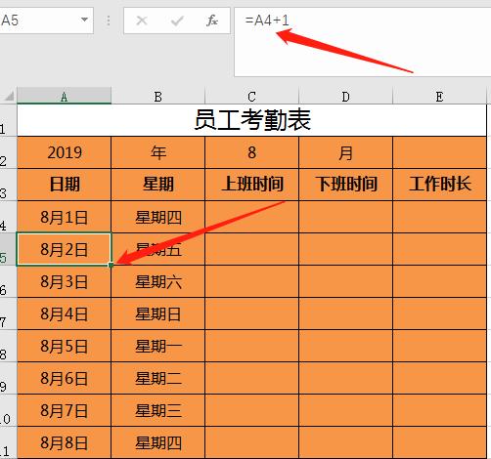
Task: Select row 1 header
Action: point(8,120)
